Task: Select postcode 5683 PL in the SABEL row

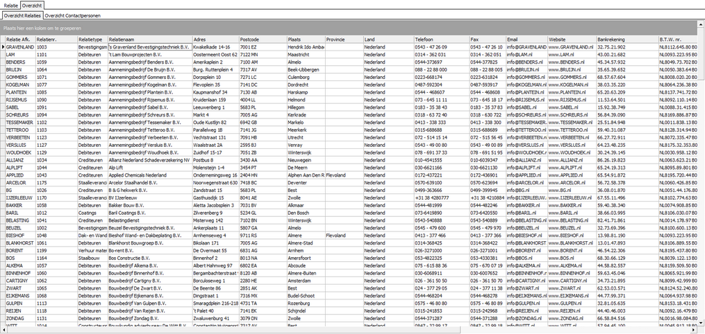Action: [263, 107]
